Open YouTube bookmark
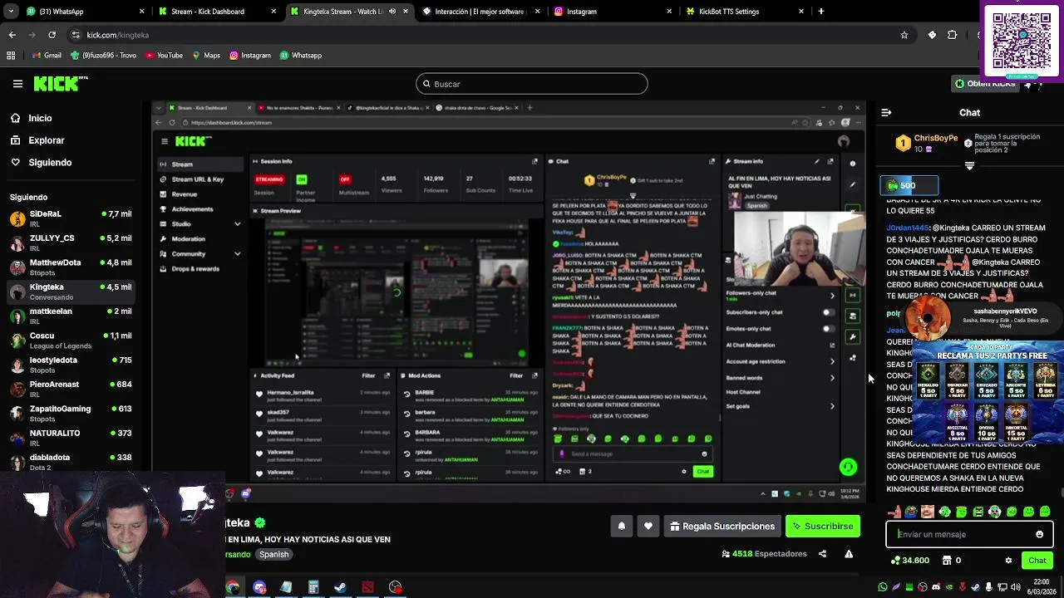 [x=164, y=56]
